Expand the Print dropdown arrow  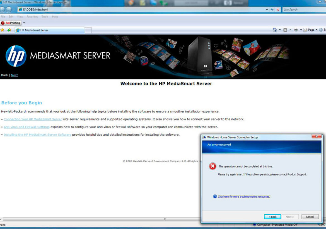tap(301, 30)
